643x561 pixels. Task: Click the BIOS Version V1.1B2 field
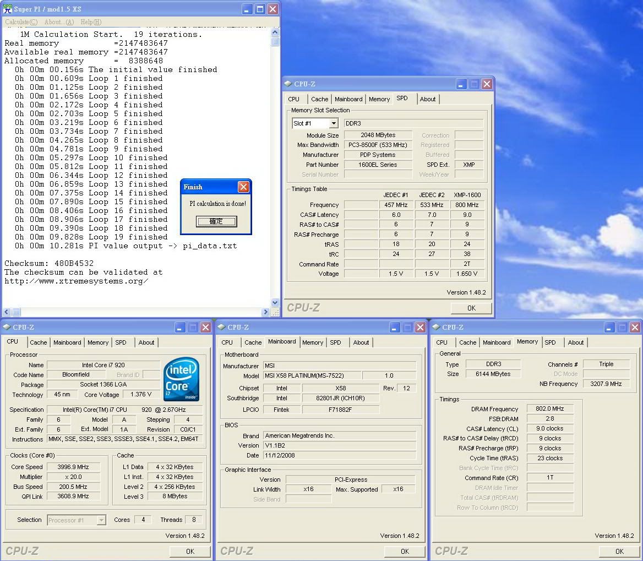click(340, 445)
